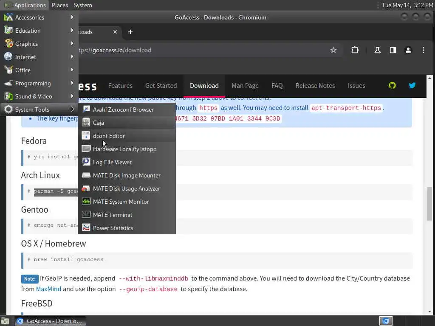Screen dimensions: 435x326
Task: Expand the System Tools submenu arrow
Action: [72, 109]
